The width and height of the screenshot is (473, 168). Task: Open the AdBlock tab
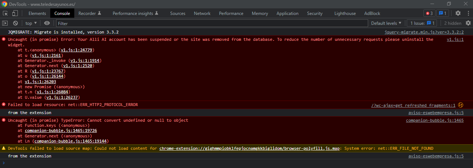(x=372, y=13)
